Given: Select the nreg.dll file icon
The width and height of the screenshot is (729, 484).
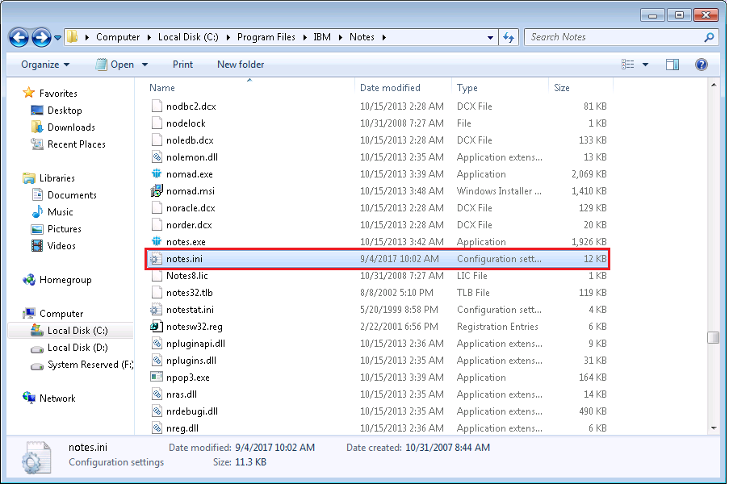Looking at the screenshot, I should tap(157, 428).
